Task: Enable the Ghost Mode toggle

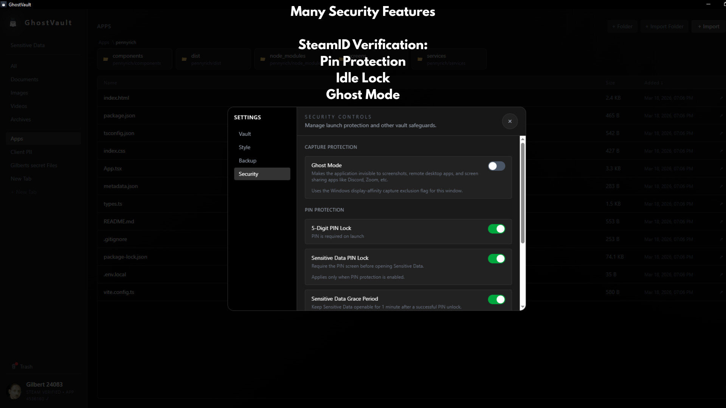Action: point(496,166)
